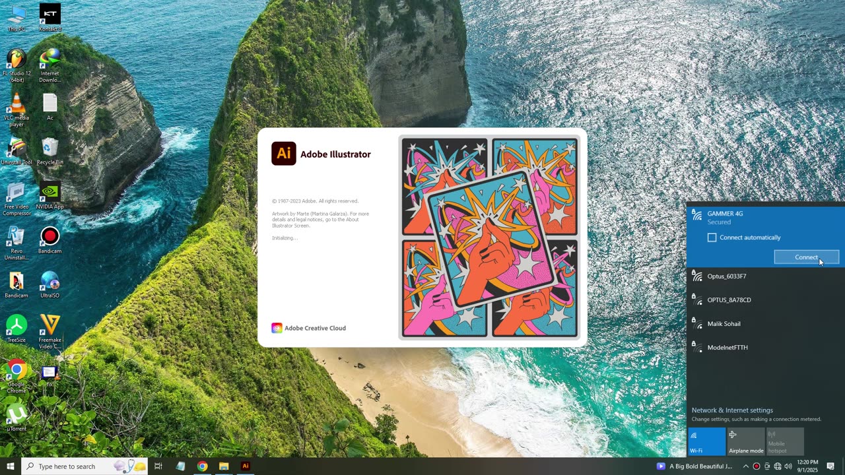This screenshot has height=475, width=845.
Task: Launch UltraISO from desktop
Action: (50, 284)
